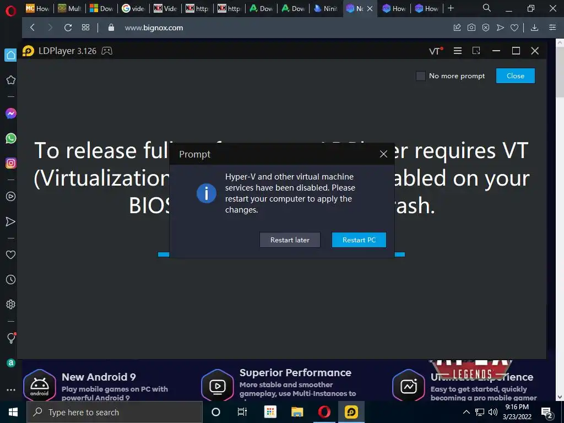Switch to the Microsoft 'Dow' tab
564x423 pixels.
[x=101, y=8]
